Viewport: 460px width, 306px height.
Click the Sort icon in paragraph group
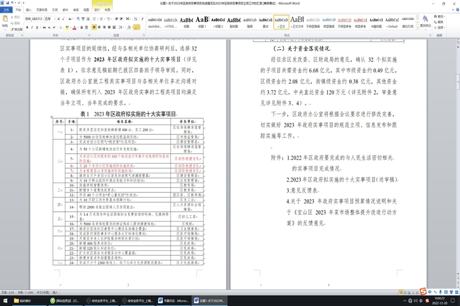tap(136, 19)
